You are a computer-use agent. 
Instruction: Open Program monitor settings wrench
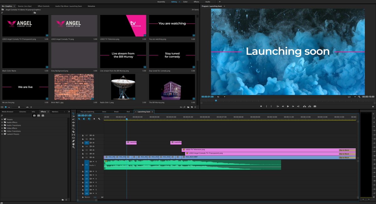(x=359, y=97)
